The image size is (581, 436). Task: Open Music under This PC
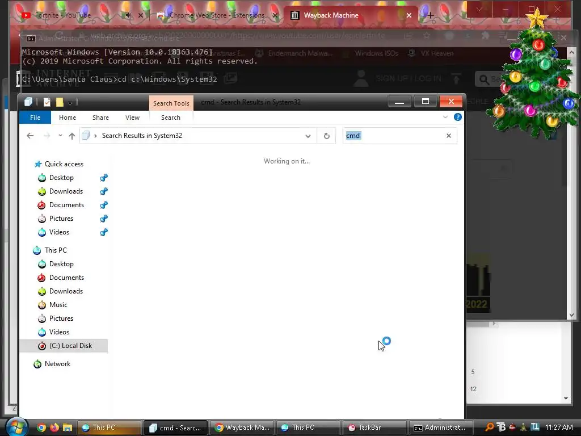(58, 305)
